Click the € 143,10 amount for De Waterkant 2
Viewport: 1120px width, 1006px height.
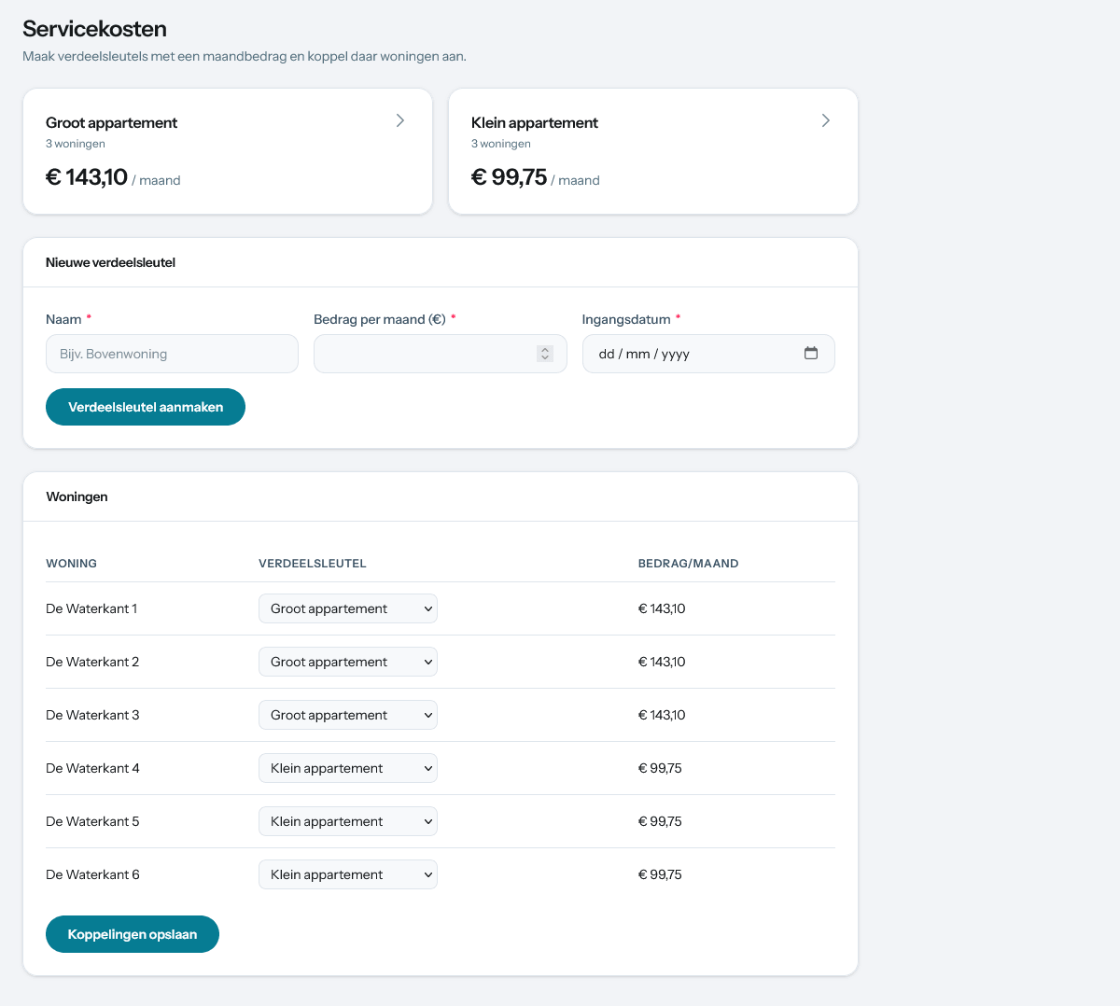click(x=662, y=662)
